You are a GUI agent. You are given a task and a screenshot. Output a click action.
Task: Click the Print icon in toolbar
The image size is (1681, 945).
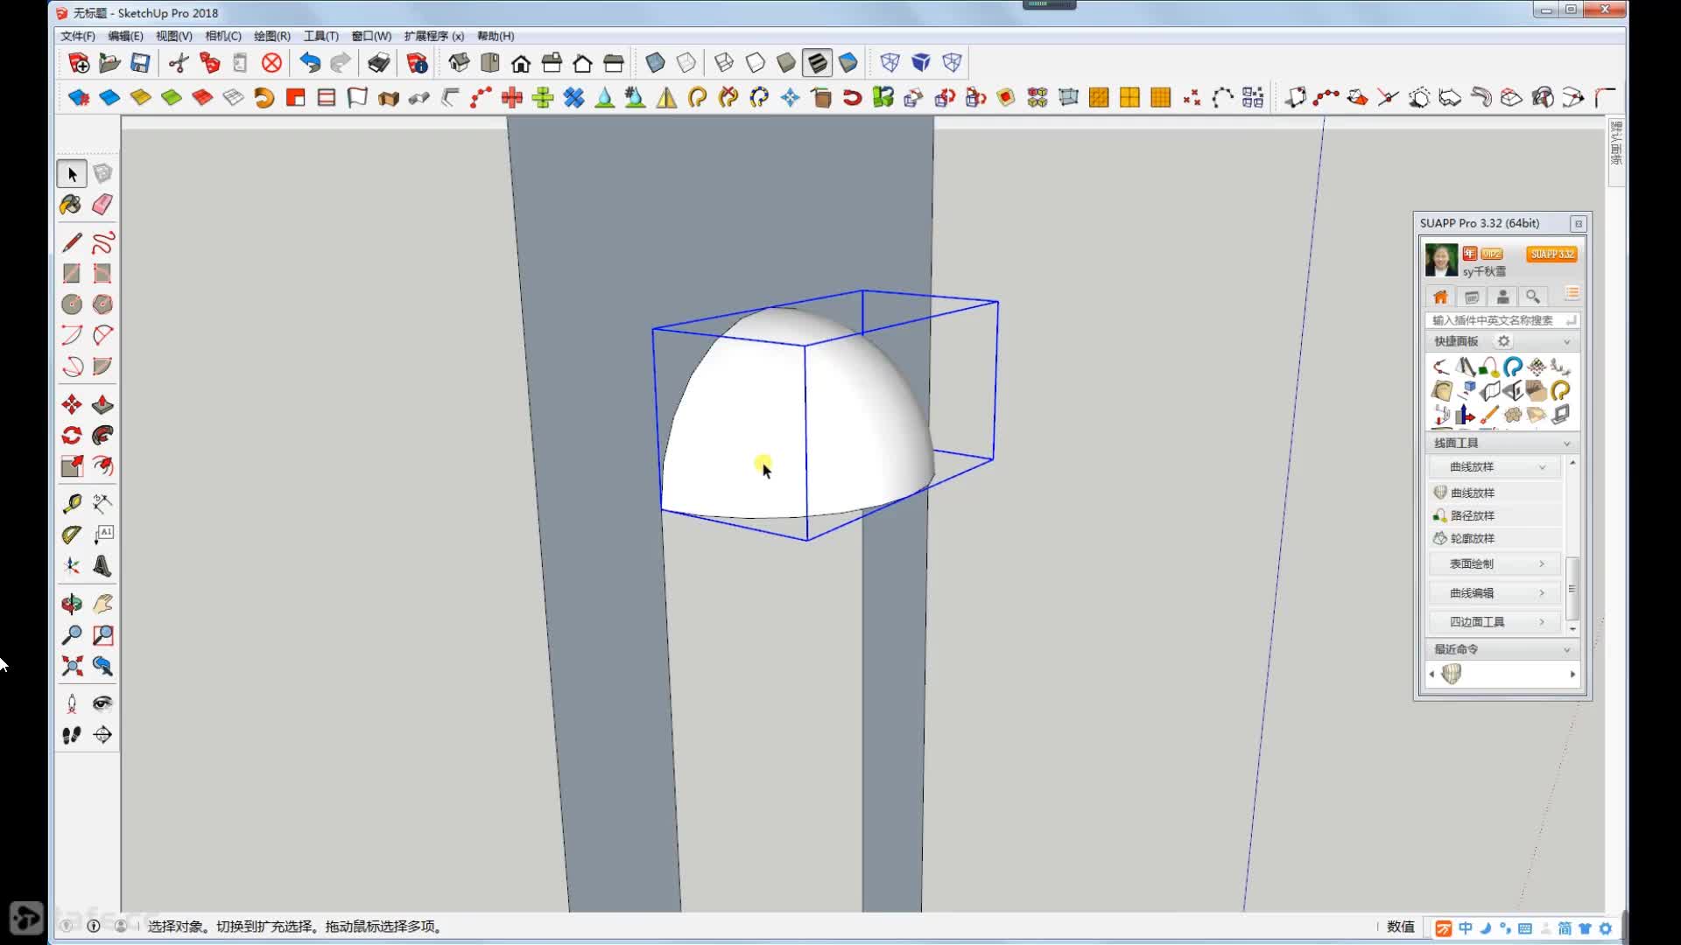click(x=378, y=62)
